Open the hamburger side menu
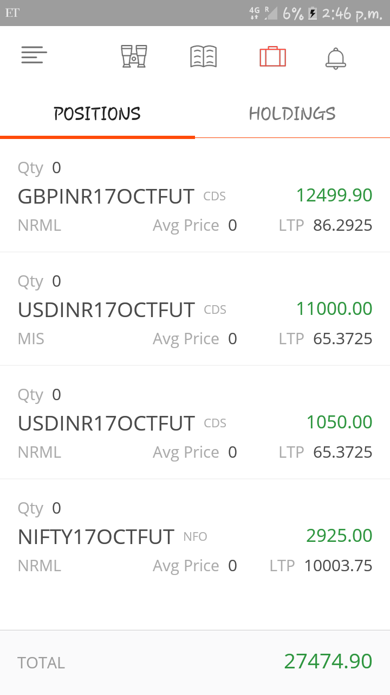The height and width of the screenshot is (695, 390). [34, 55]
